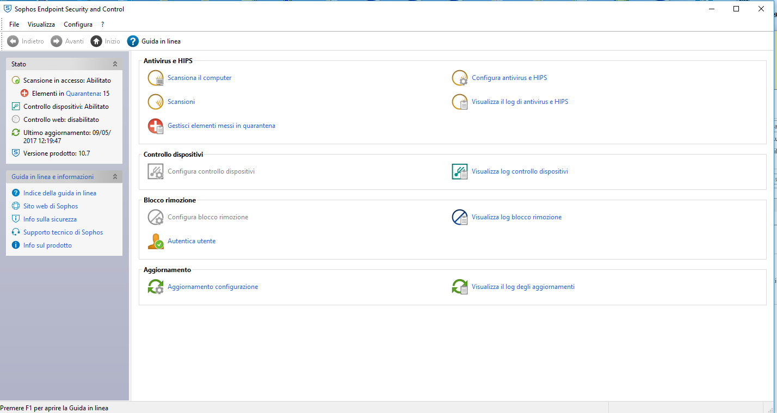
Task: Click the Guida in linea question mark icon
Action: pos(133,41)
